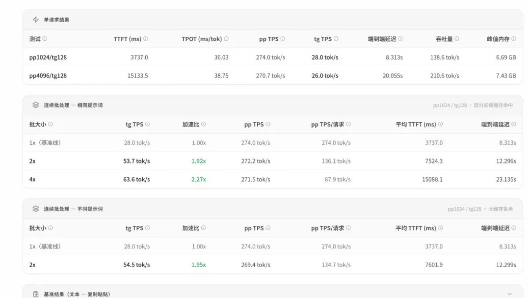Screen dimensions: 530x298
Task: Expand the 基准结果 section with the chevron
Action: pos(509,294)
